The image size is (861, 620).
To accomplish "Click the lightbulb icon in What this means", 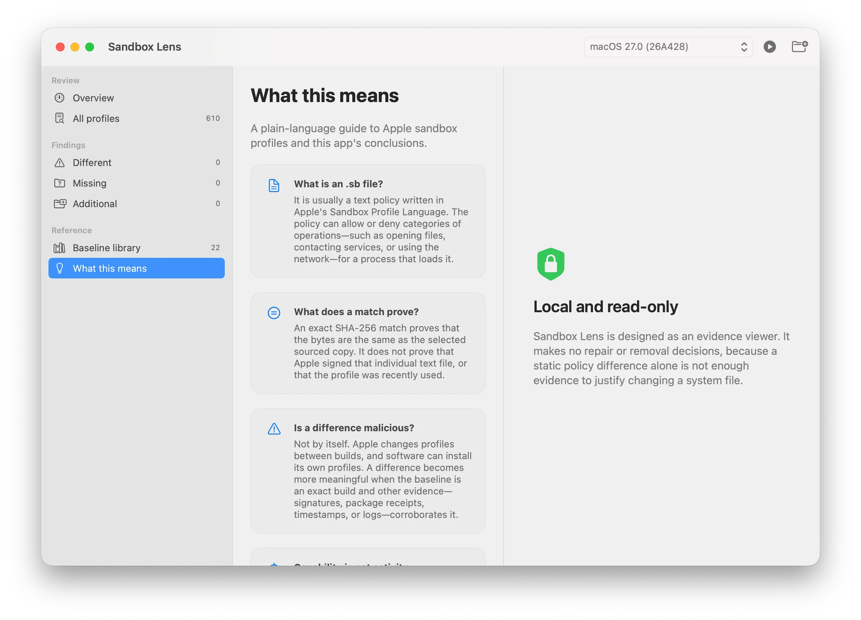I will (60, 268).
